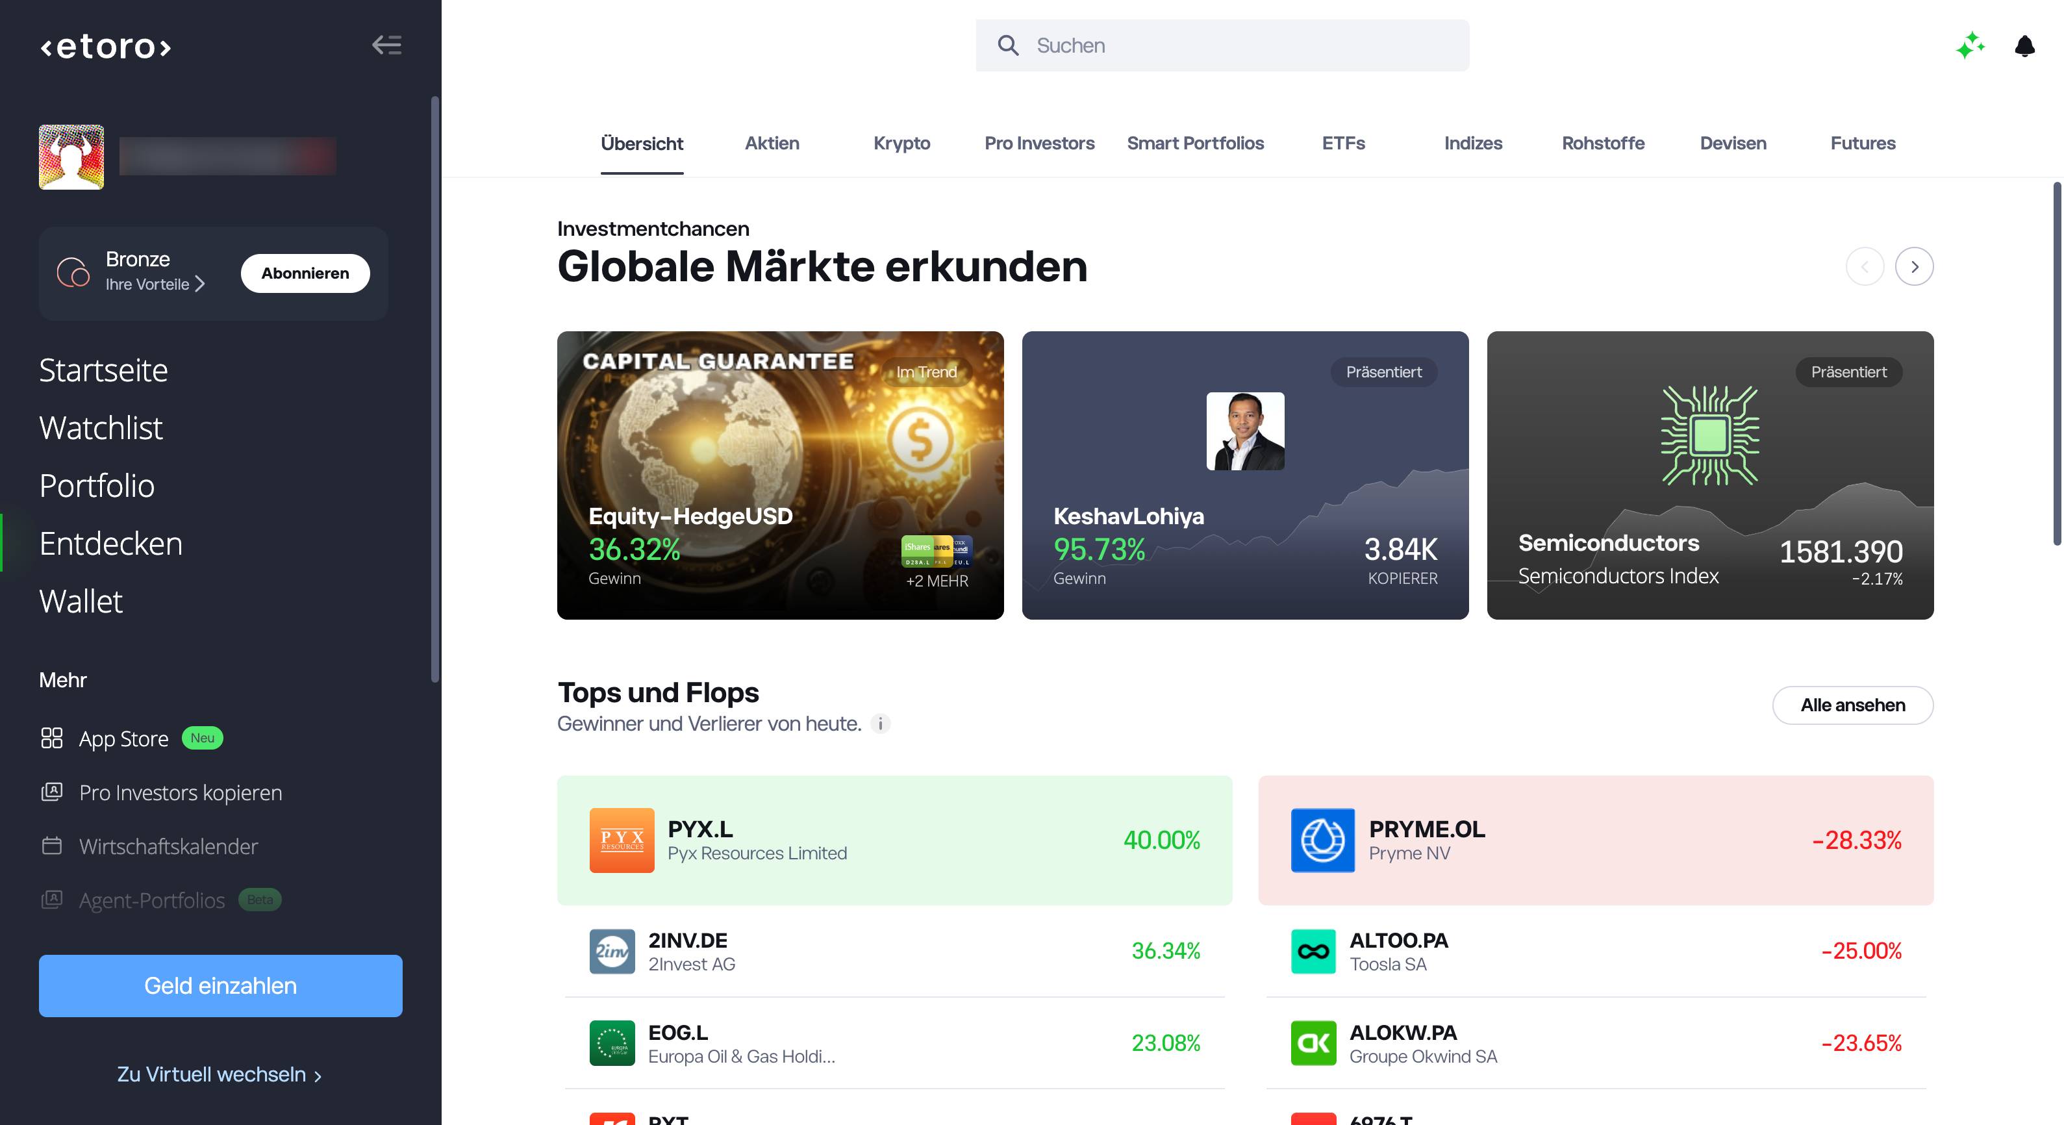Click the Wirtschaftskalender calendar icon

(52, 845)
